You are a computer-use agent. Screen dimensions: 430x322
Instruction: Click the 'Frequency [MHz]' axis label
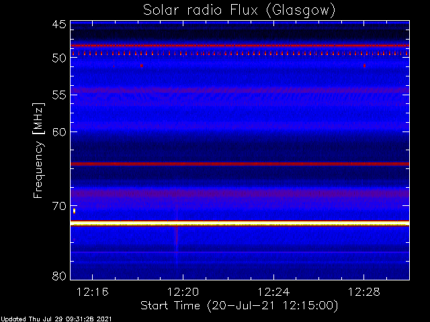pos(38,150)
